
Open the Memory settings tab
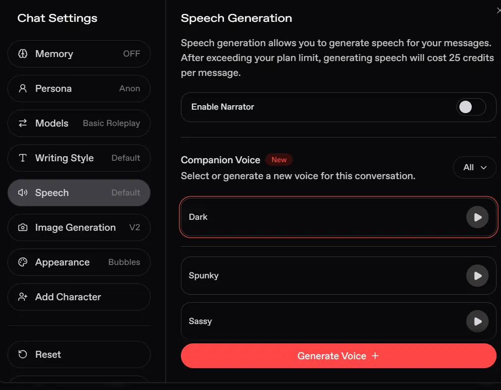79,54
